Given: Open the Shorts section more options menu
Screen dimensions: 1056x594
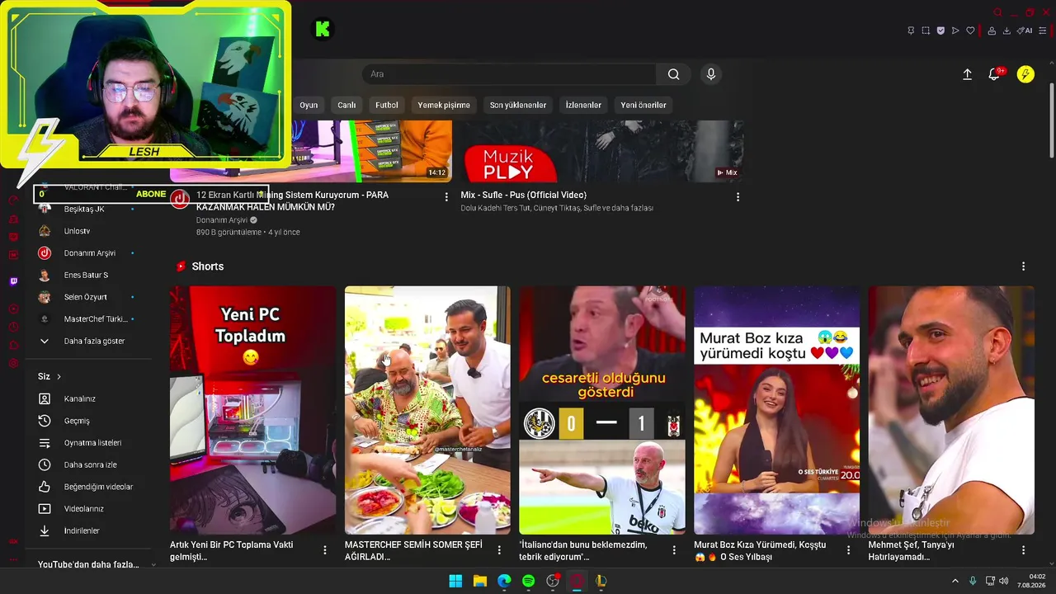Looking at the screenshot, I should coord(1023,266).
